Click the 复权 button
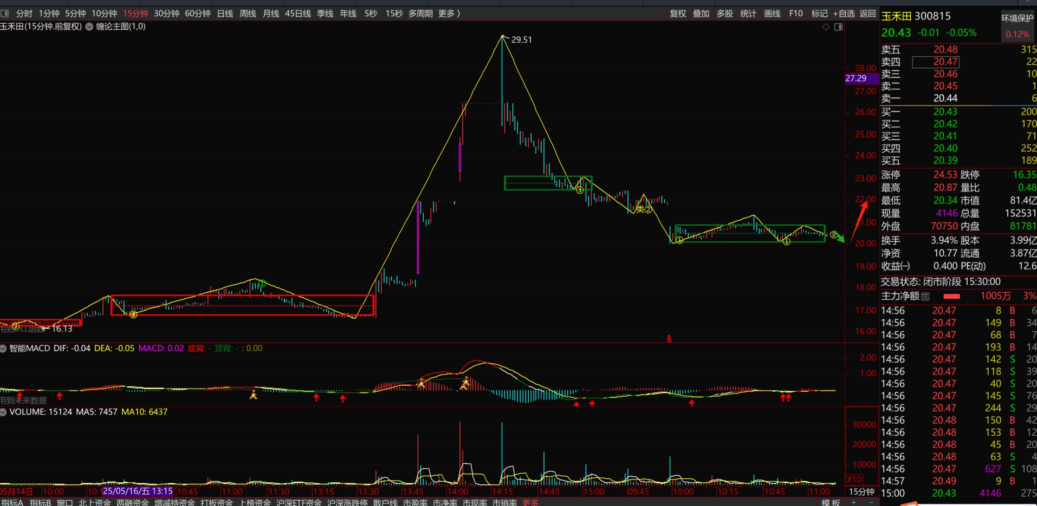This screenshot has height=506, width=1037. click(x=678, y=14)
